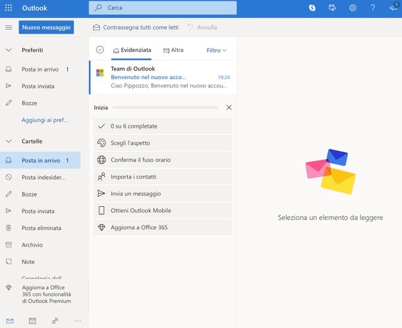Collapse the Preferiti section
This screenshot has width=402, height=328.
(x=9, y=50)
